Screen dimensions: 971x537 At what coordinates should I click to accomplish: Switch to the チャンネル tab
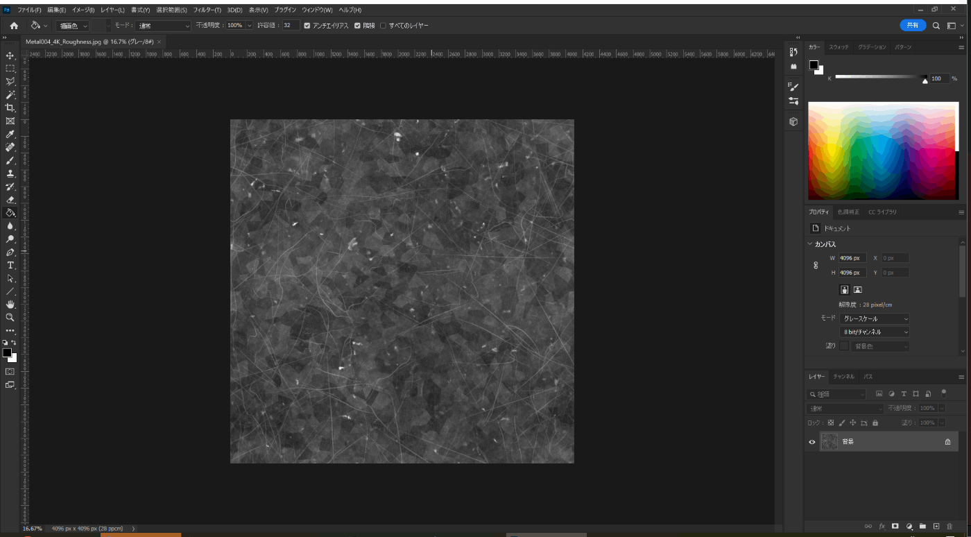click(844, 377)
